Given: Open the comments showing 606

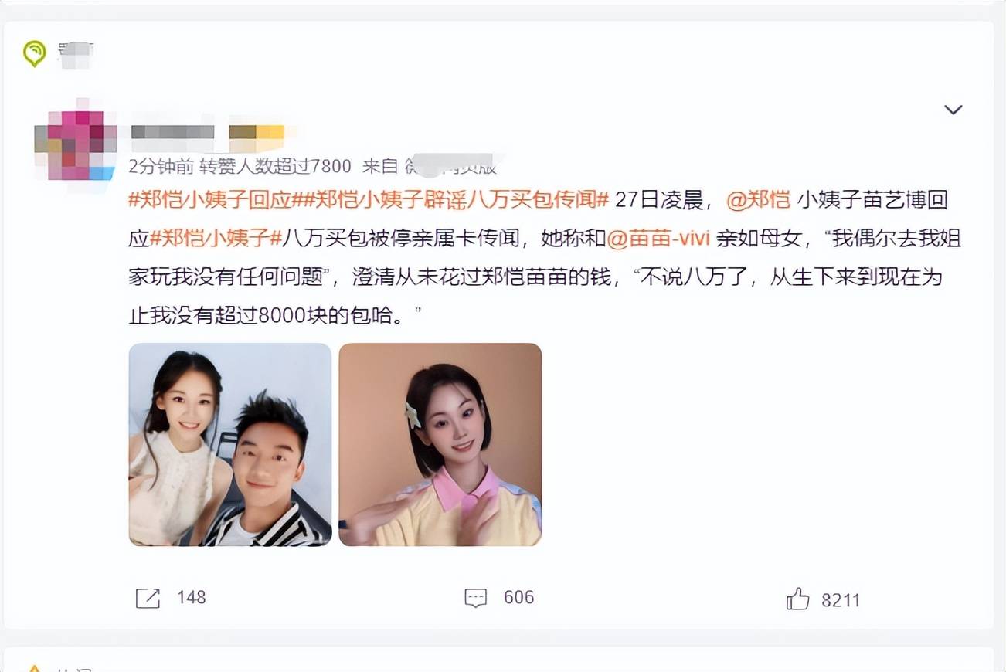Looking at the screenshot, I should [x=499, y=597].
